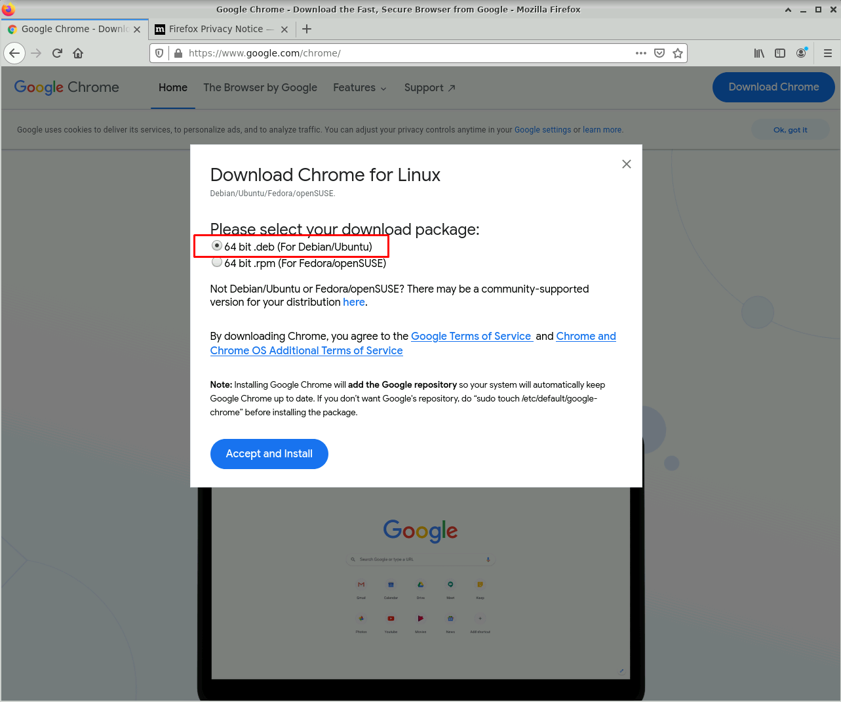Select 64 bit .deb Debian/Ubuntu option
The width and height of the screenshot is (841, 702).
point(217,246)
